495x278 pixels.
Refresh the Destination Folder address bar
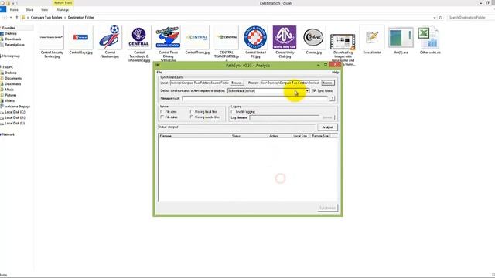(441, 18)
